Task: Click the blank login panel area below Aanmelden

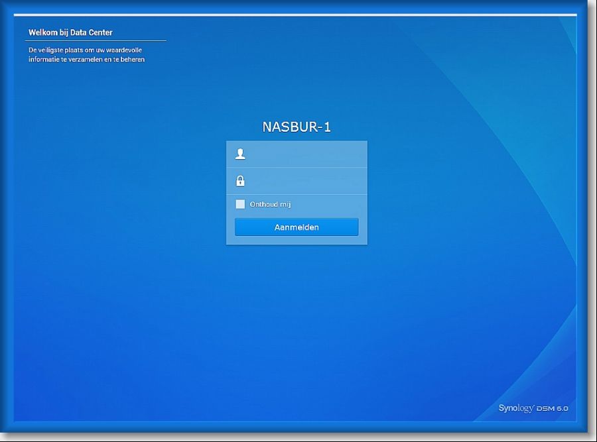Action: pyautogui.click(x=297, y=241)
